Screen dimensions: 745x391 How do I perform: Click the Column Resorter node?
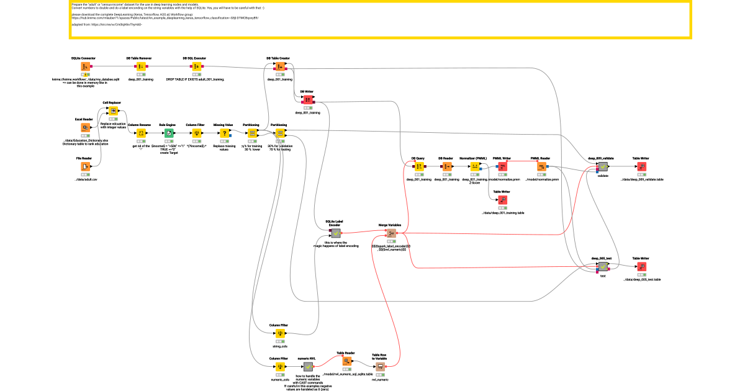coord(141,132)
